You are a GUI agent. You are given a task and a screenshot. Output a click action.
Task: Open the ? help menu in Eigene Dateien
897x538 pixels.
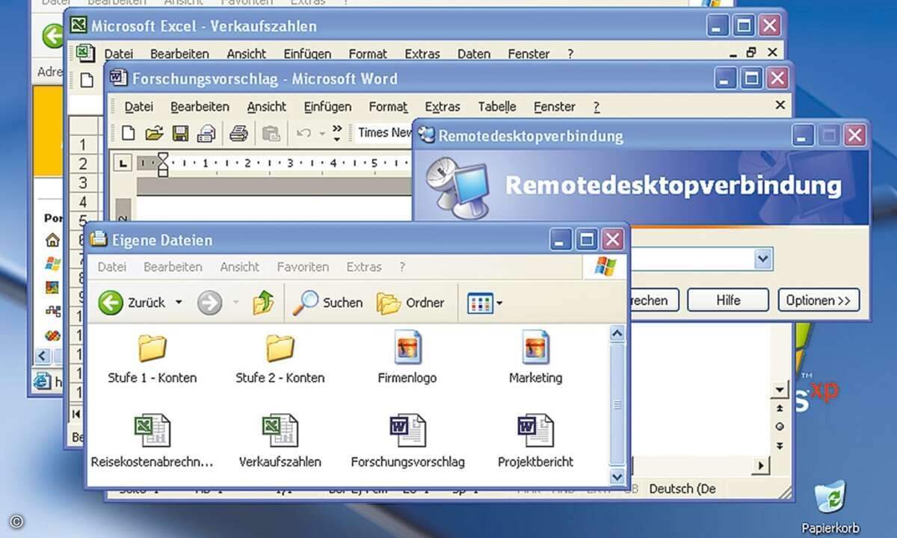point(402,267)
